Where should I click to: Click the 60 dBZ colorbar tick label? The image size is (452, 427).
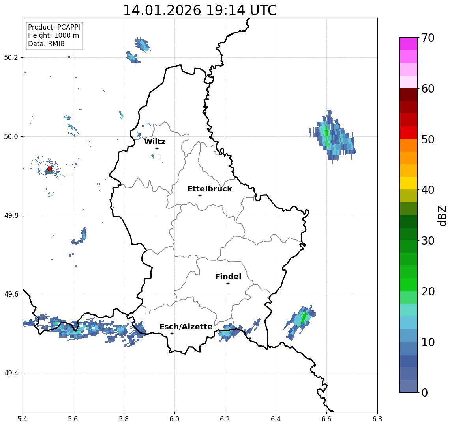pos(428,89)
